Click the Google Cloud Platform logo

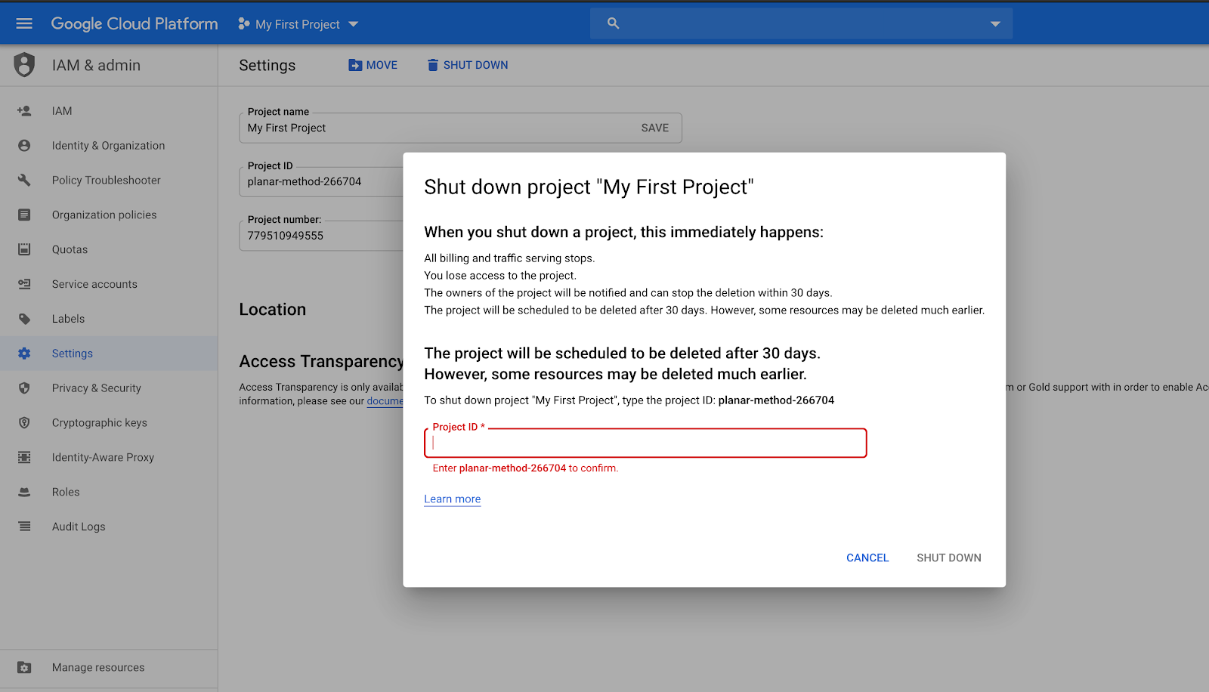pos(135,24)
